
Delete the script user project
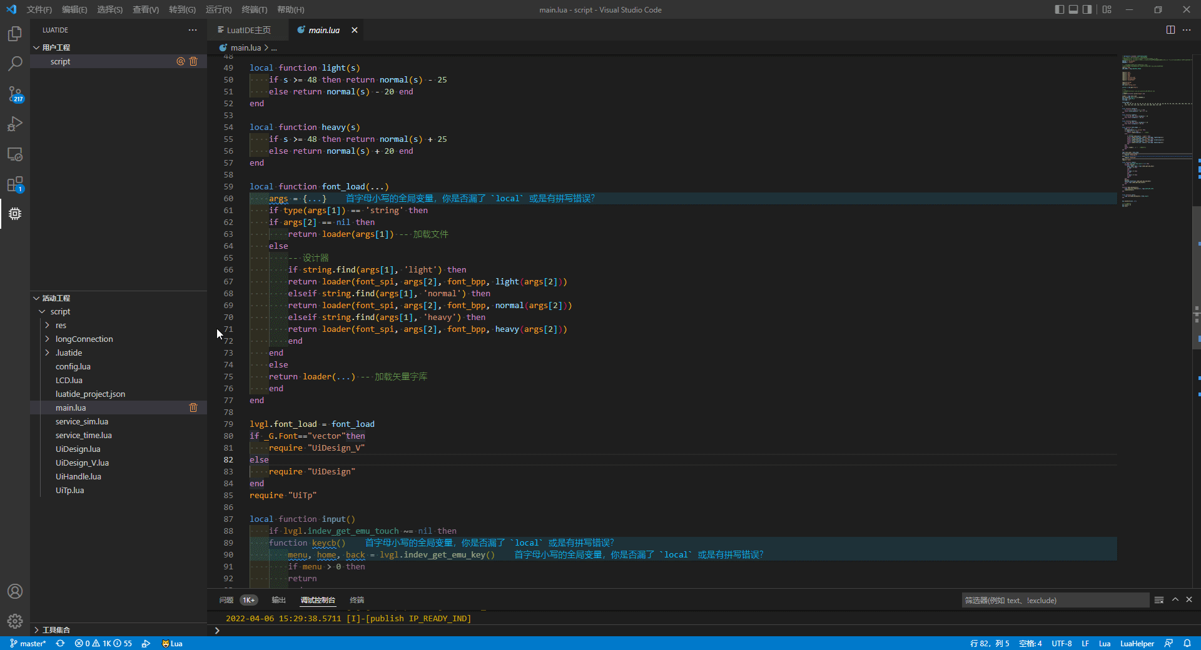193,61
